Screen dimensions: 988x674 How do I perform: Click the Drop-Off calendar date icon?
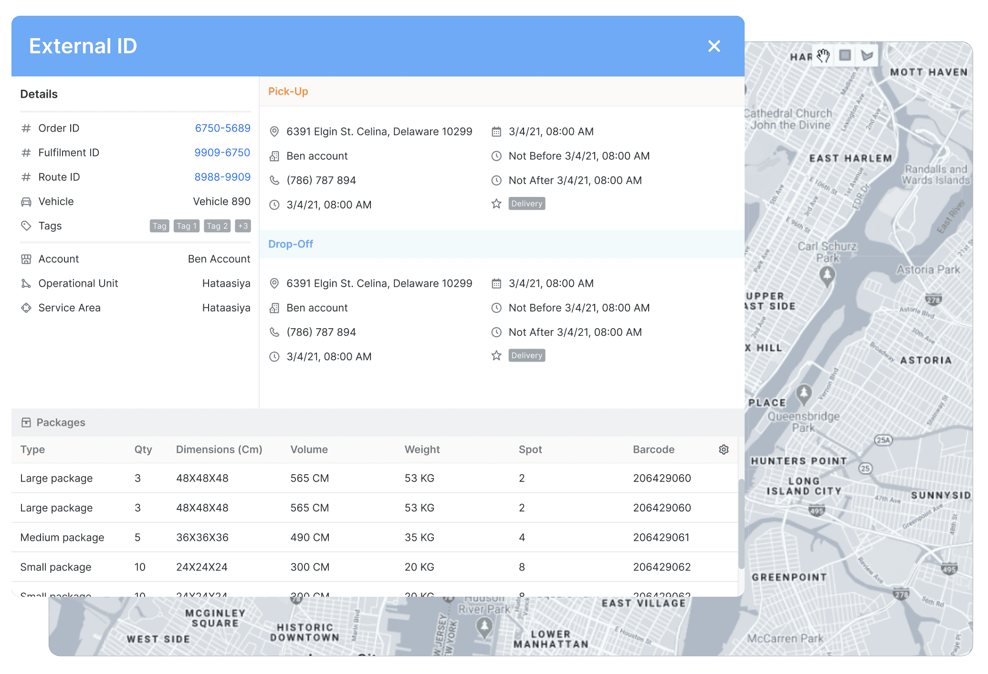tap(496, 283)
